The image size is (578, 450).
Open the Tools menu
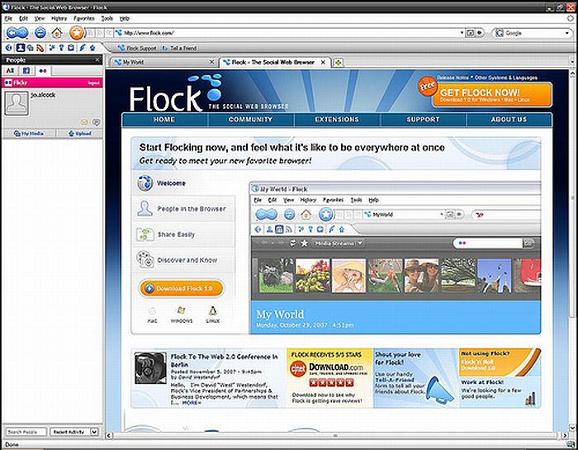pos(107,18)
